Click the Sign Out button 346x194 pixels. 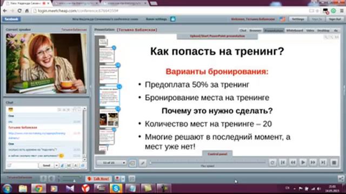[335, 19]
